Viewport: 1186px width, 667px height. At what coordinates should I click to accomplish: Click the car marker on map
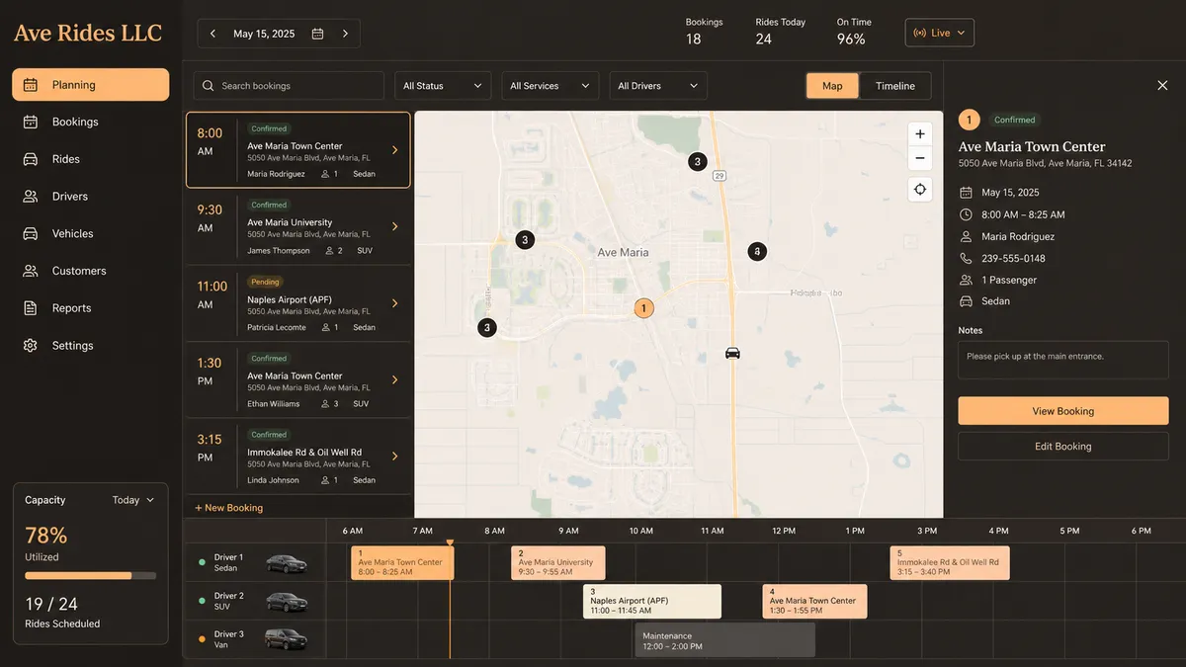[x=732, y=353]
